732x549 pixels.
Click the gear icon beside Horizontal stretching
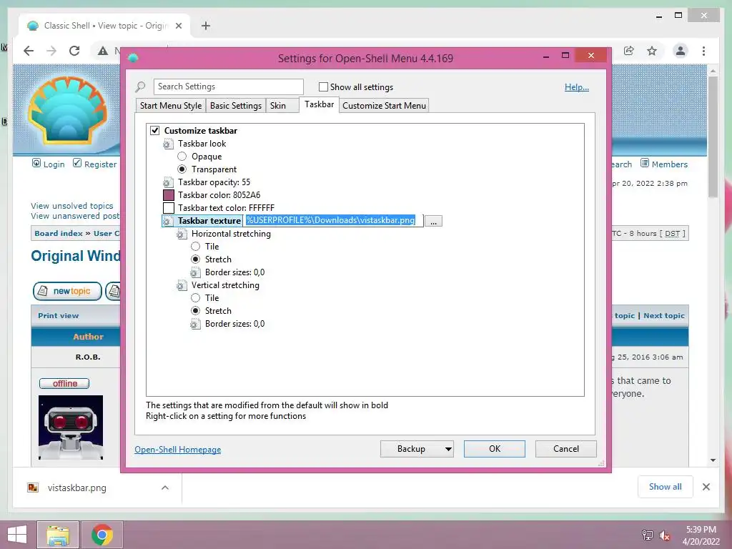point(181,234)
